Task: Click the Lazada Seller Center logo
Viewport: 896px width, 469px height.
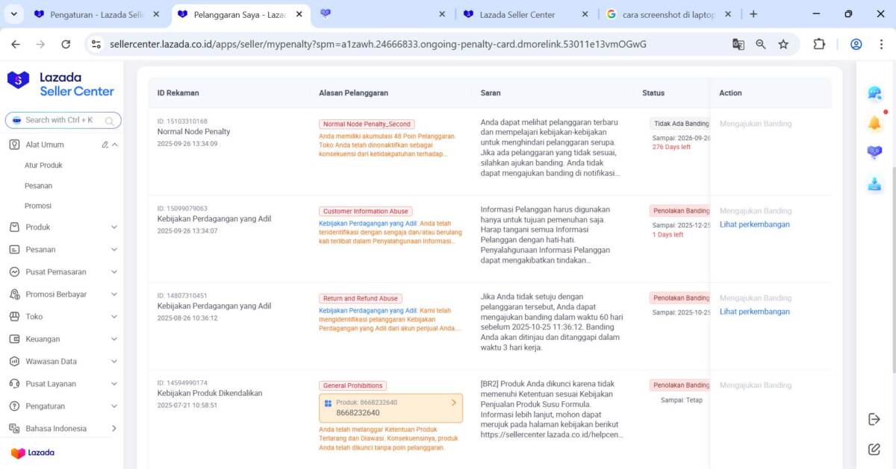Action: (x=61, y=84)
